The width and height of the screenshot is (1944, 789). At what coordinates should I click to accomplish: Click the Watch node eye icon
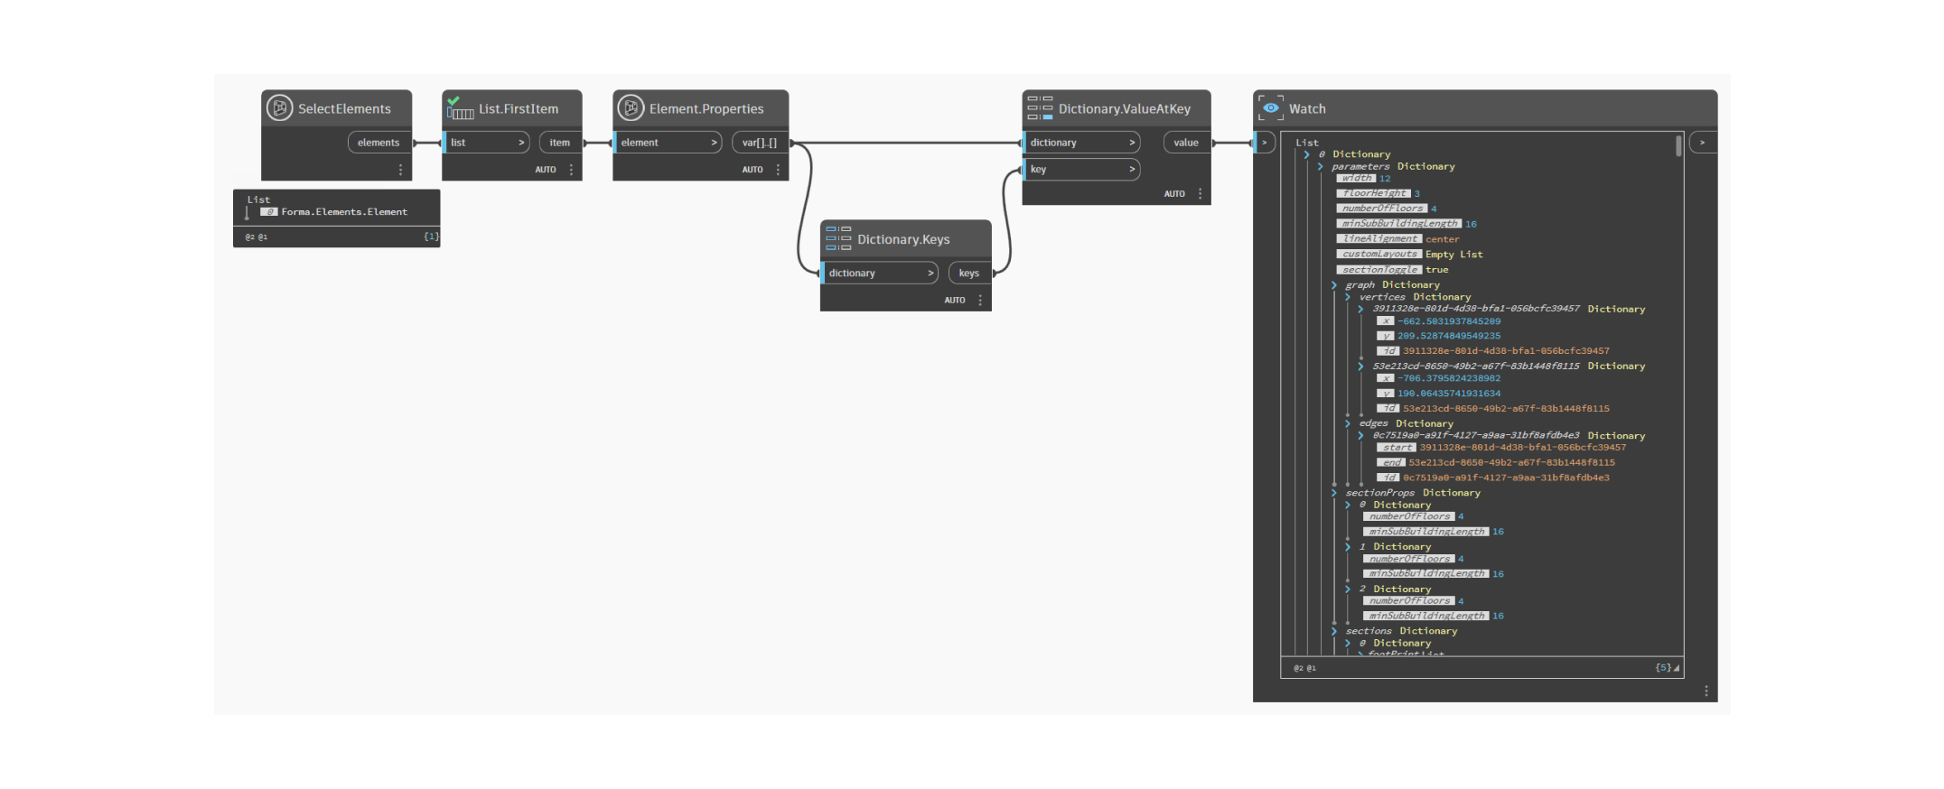click(x=1270, y=108)
